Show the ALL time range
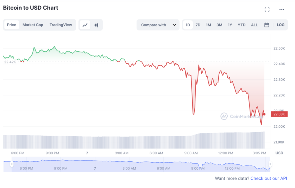Image resolution: width=295 pixels, height=188 pixels. point(254,25)
